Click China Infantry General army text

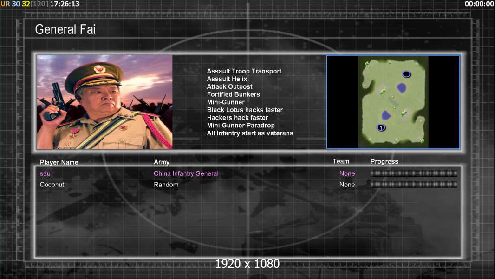(x=186, y=173)
